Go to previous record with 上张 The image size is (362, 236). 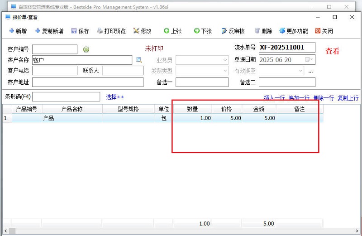[x=173, y=31]
